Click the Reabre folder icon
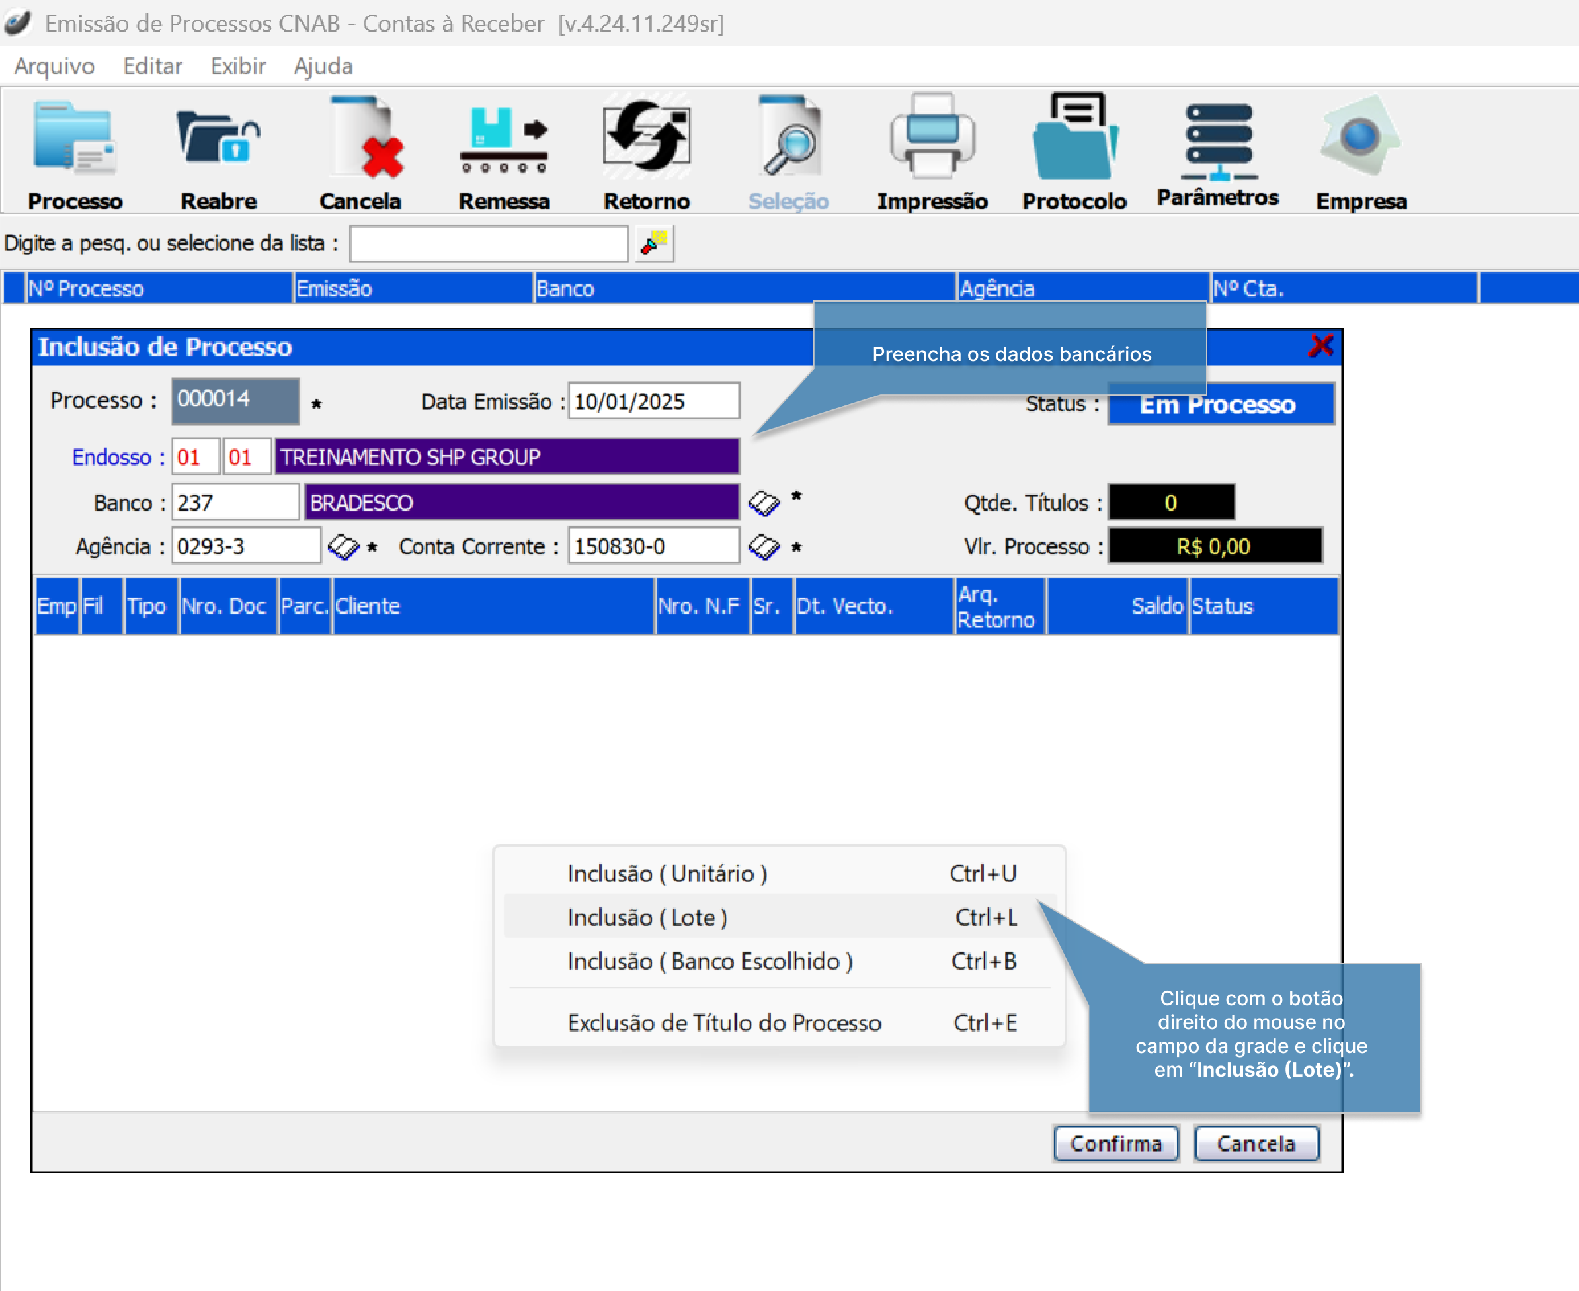The width and height of the screenshot is (1579, 1291). 218,139
